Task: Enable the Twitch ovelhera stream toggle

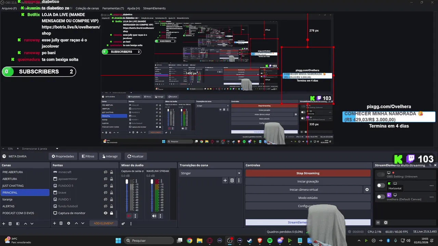Action: tap(381, 197)
